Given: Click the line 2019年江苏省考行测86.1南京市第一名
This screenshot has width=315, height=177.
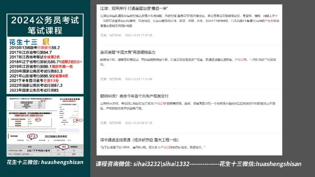Looking at the screenshot, I should (x=41, y=66).
